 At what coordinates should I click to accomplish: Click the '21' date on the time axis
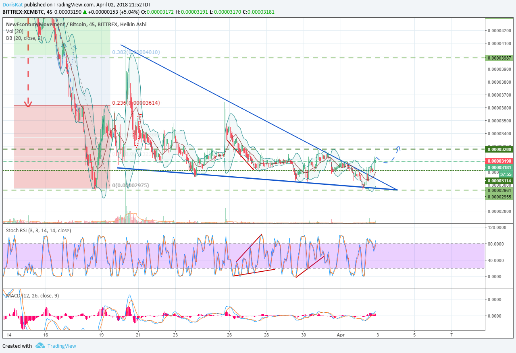(x=138, y=334)
